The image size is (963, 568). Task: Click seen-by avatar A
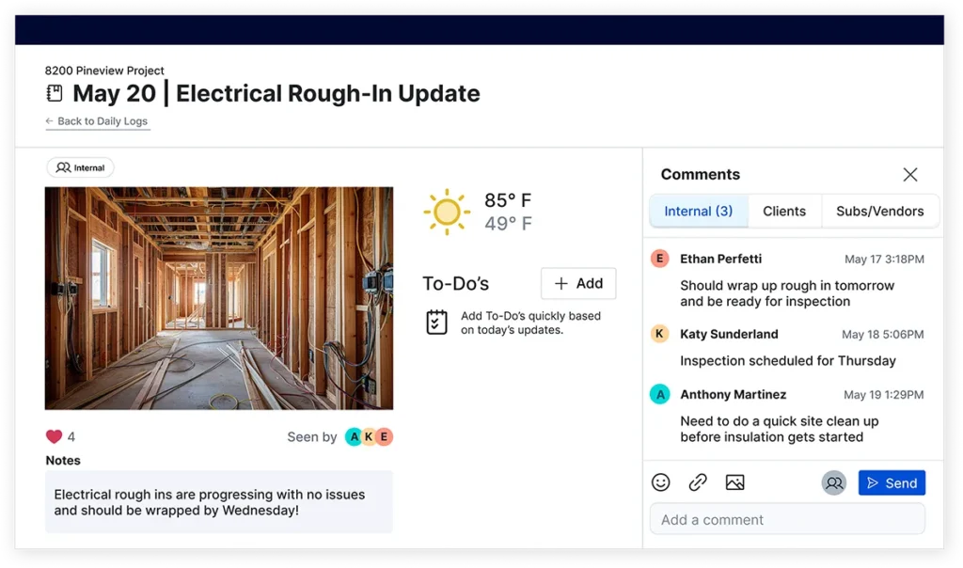tap(354, 436)
